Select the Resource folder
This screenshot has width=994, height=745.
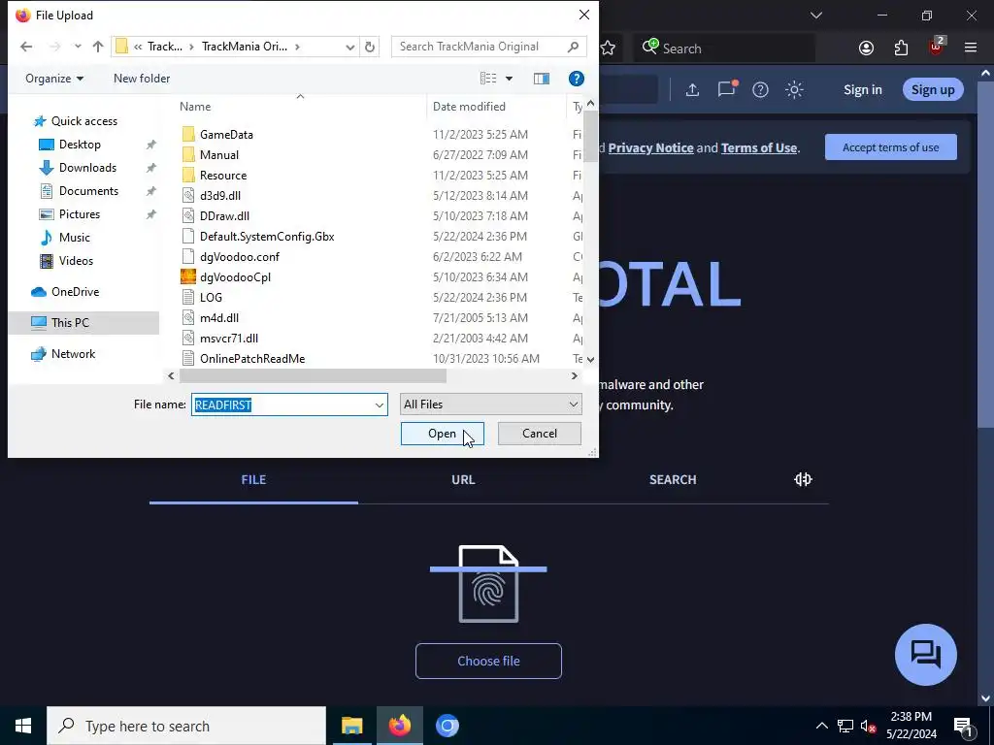223,176
